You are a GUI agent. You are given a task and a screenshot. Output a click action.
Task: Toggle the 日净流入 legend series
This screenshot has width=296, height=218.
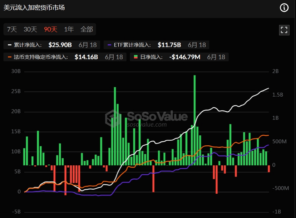[x=179, y=57]
